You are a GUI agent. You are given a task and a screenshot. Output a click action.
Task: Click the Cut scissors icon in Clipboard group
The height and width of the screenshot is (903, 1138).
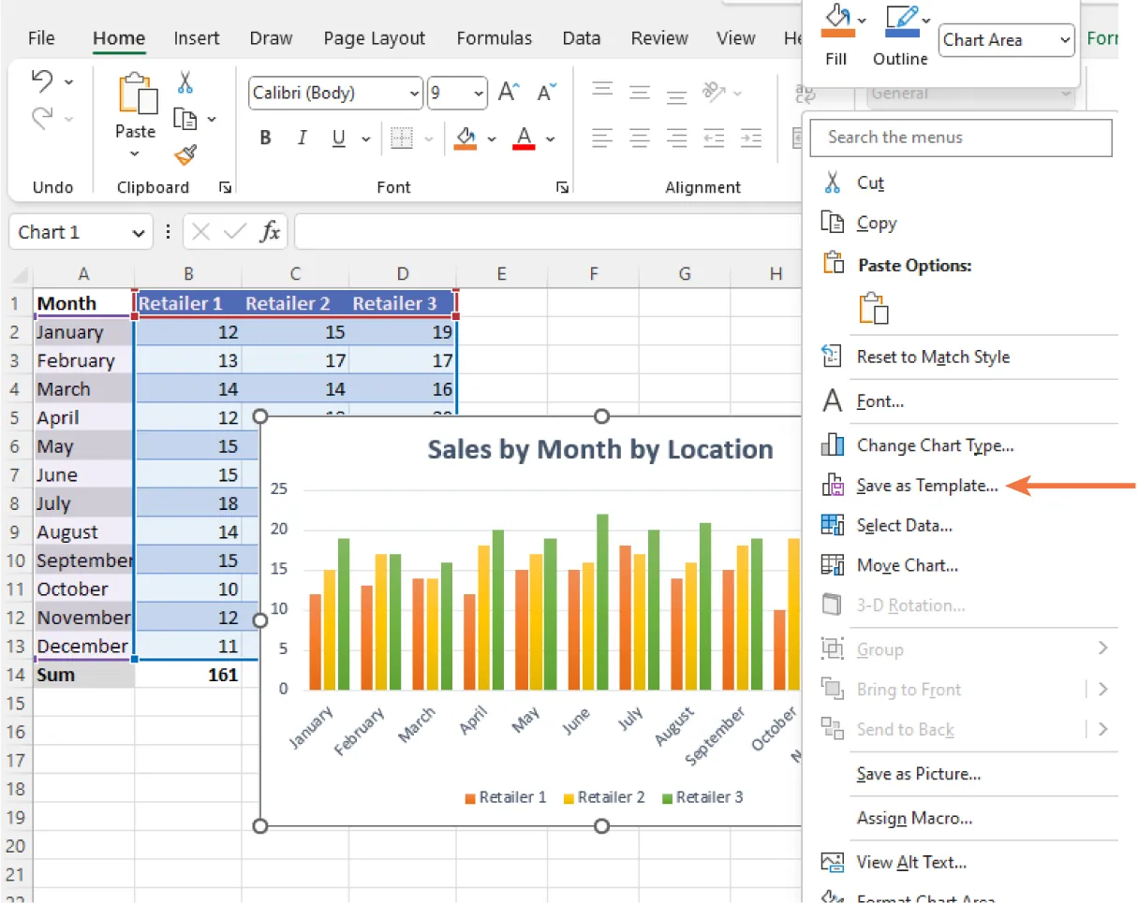[185, 83]
